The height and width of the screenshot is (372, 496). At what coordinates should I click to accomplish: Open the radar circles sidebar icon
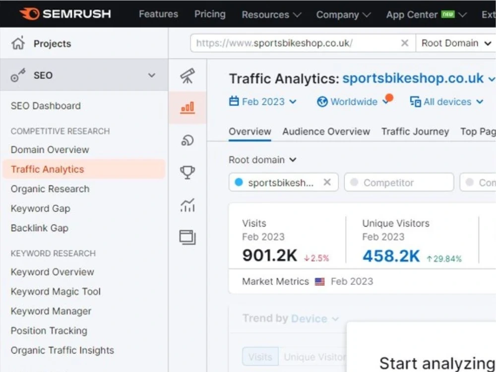pos(187,140)
